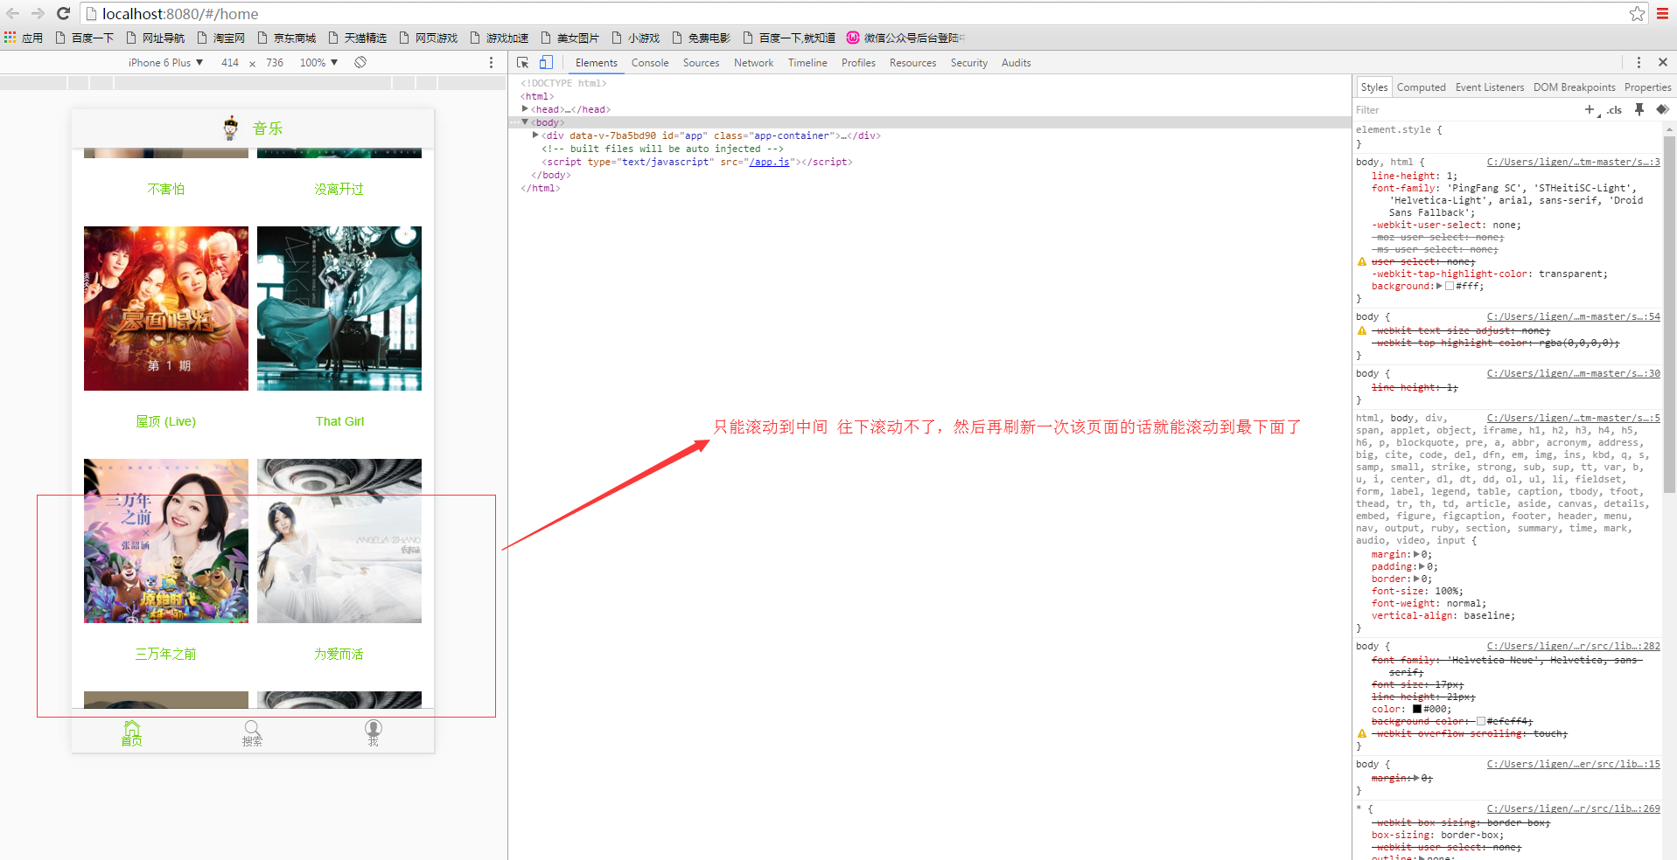Edit the device width 414 field

point(230,63)
